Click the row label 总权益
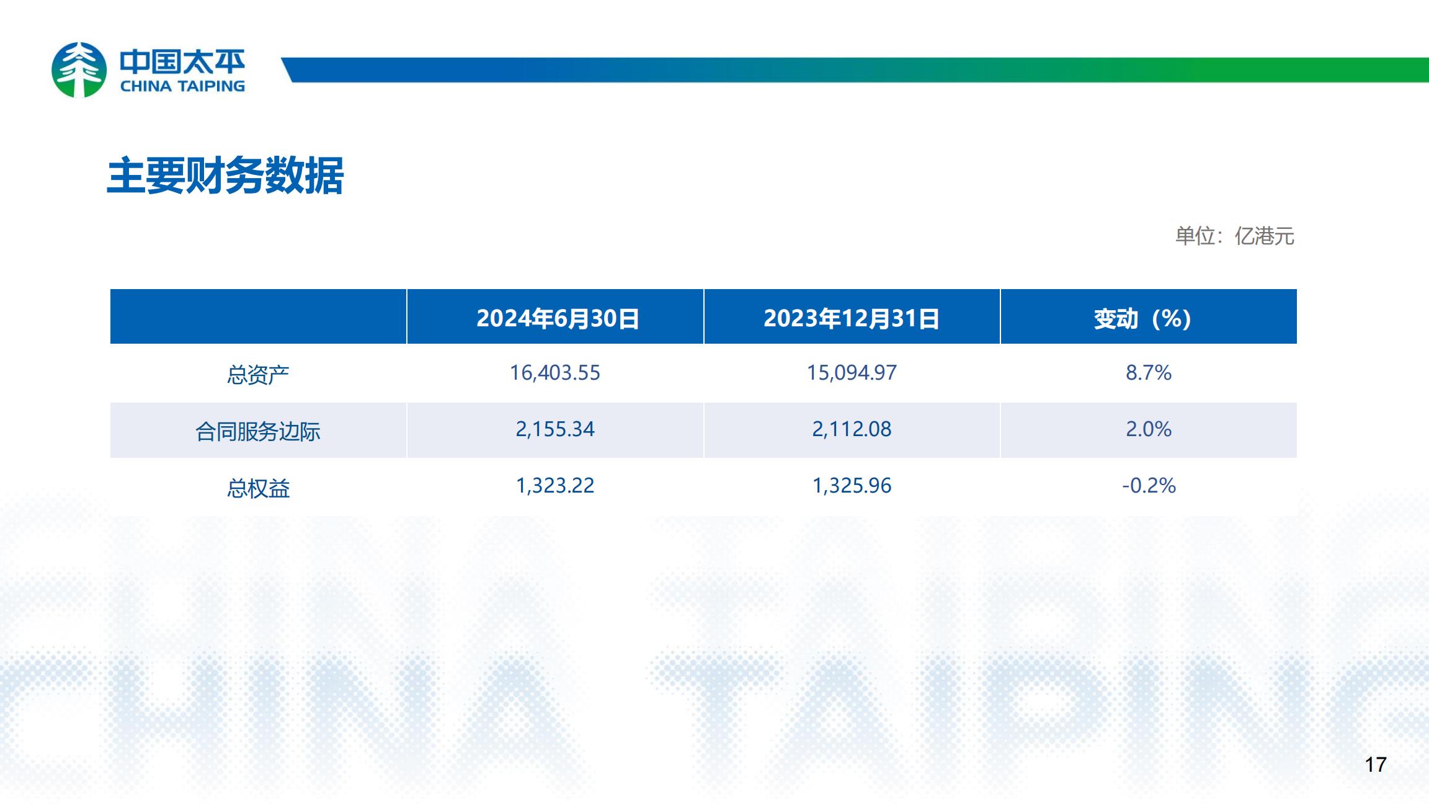 coord(258,488)
